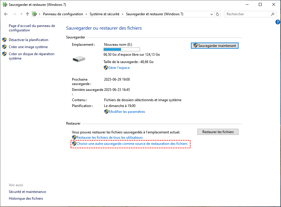Open Créer un disque de réparation système
Viewport: 281px width, 207px height.
(32, 56)
